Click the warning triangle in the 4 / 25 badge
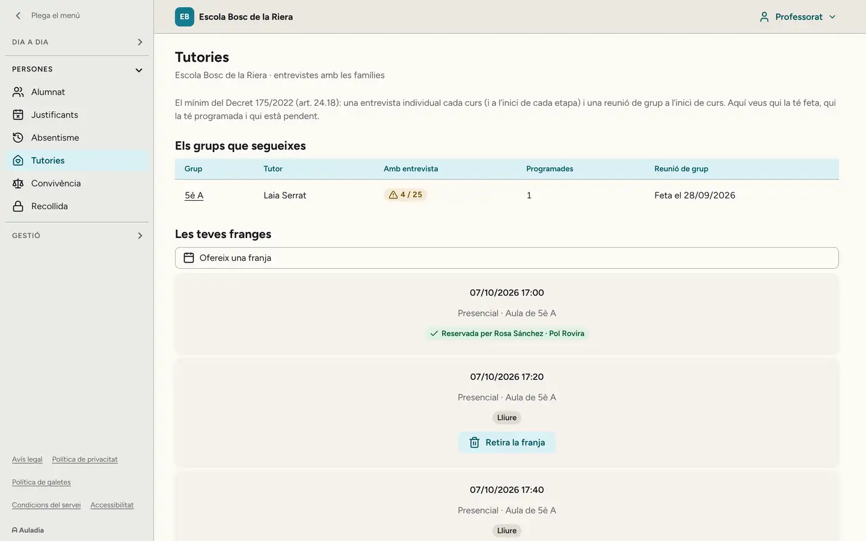866x541 pixels. pos(393,195)
